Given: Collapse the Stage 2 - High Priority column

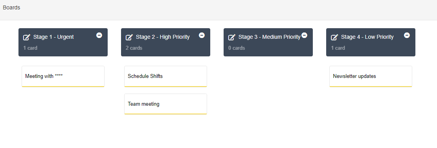Looking at the screenshot, I should [202, 35].
